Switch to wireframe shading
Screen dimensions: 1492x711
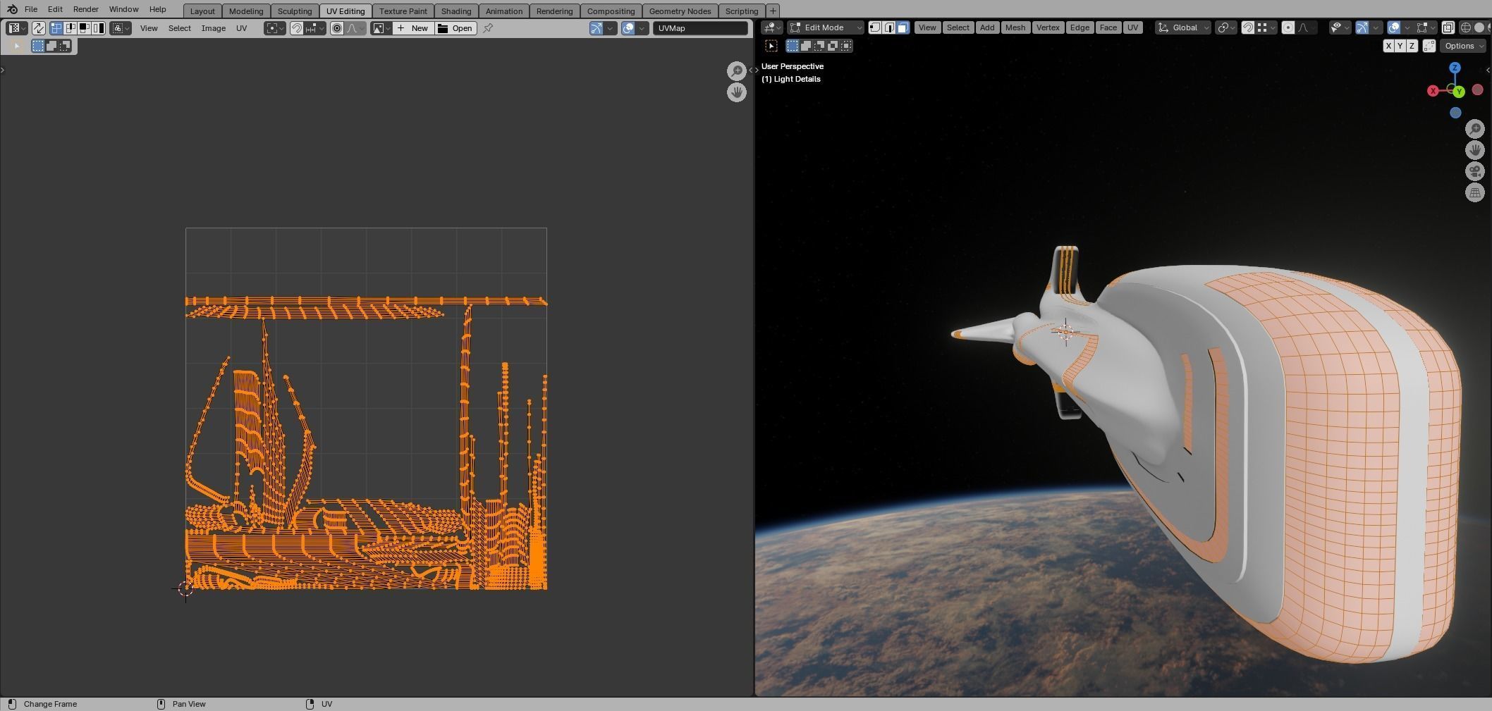click(x=1465, y=27)
